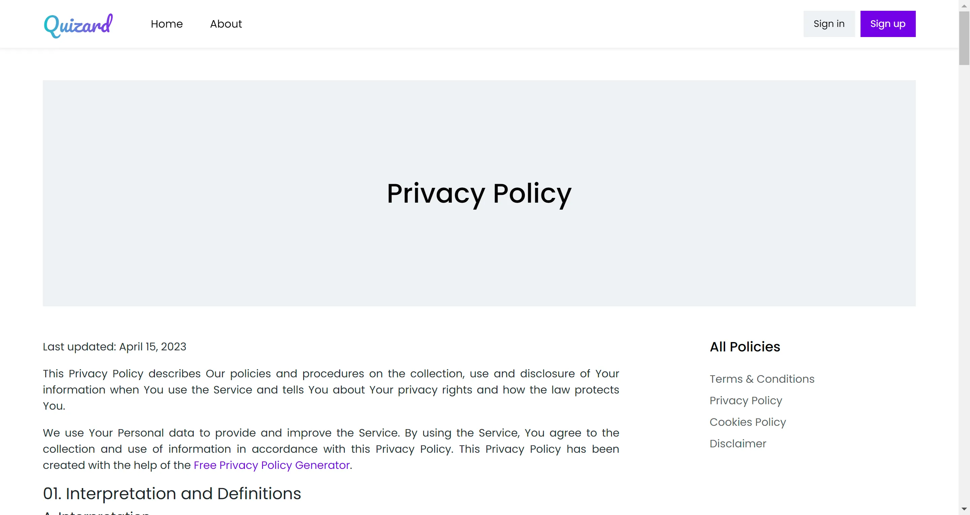Open the Cookies Policy link
970x515 pixels.
click(x=747, y=422)
